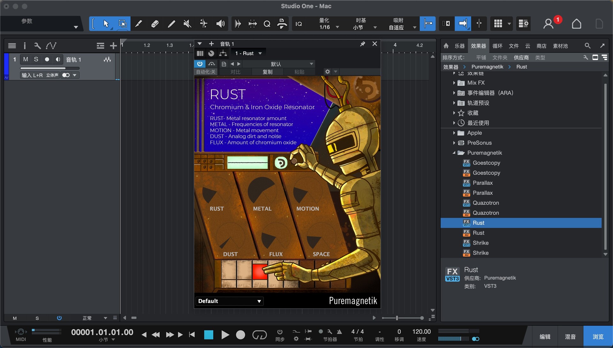The width and height of the screenshot is (613, 348).
Task: Adjust the track 1 volume fader
Action: pos(49,68)
